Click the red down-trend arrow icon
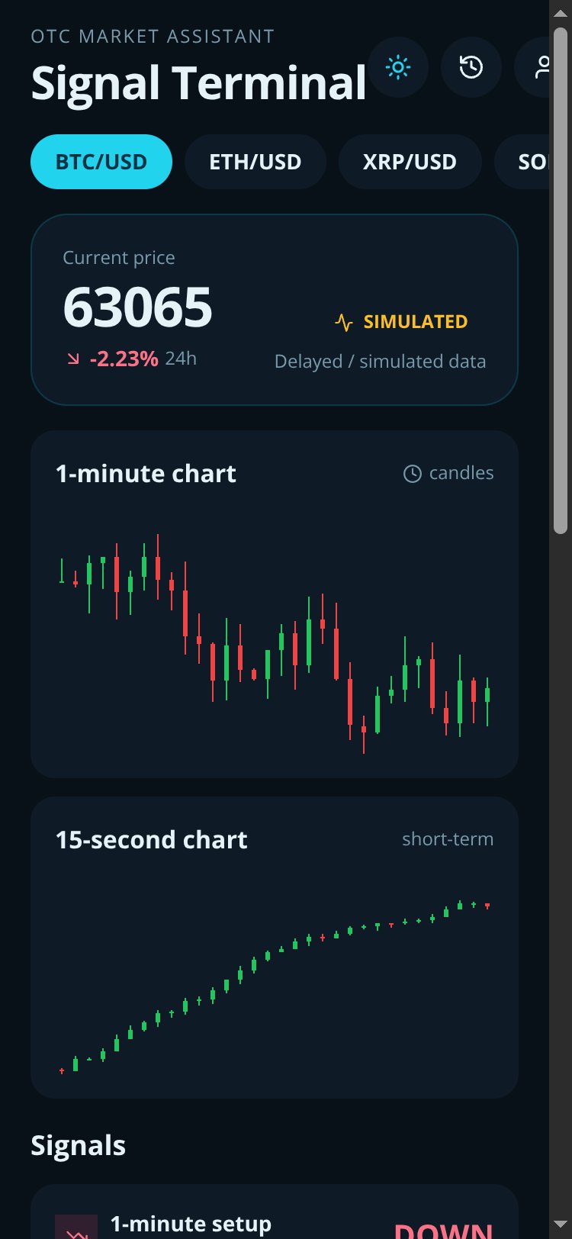 73,359
